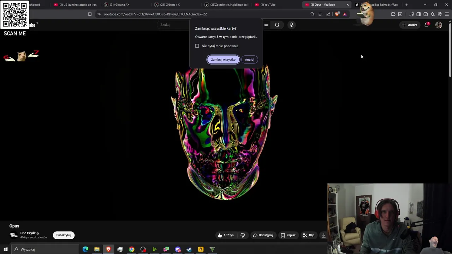Click the zoom-out magnifier in address bar
This screenshot has width=452, height=254.
point(312,14)
